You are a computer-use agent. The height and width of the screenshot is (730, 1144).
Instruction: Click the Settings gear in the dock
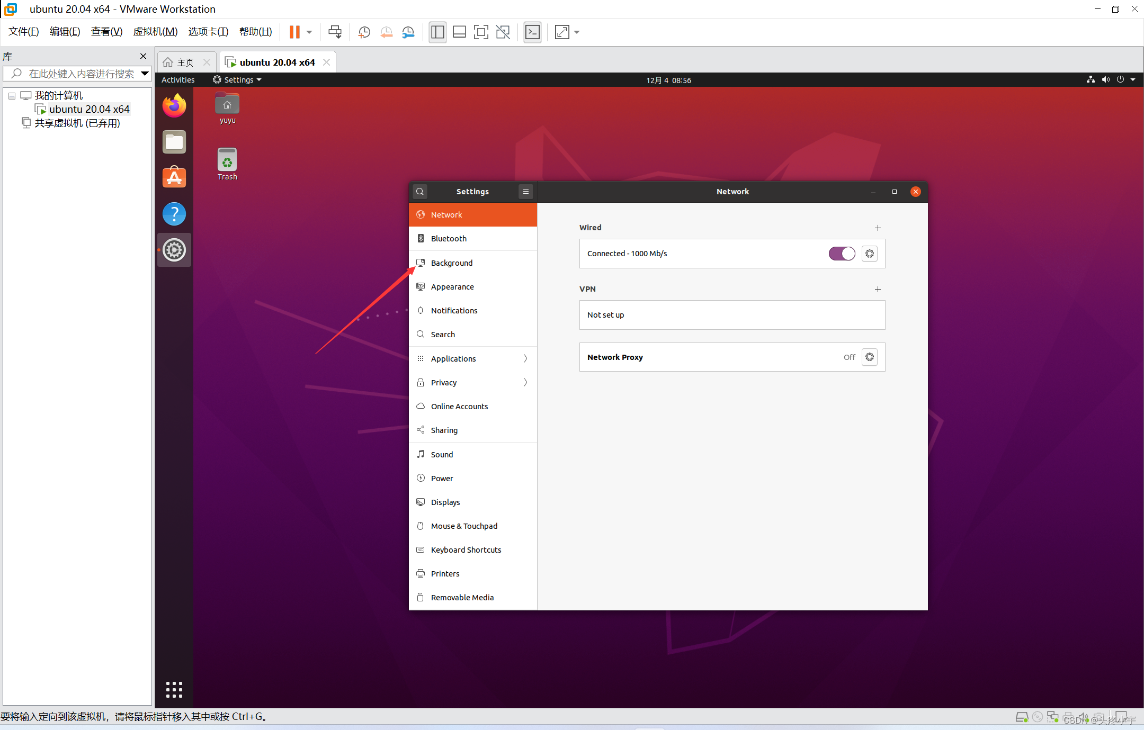[174, 250]
